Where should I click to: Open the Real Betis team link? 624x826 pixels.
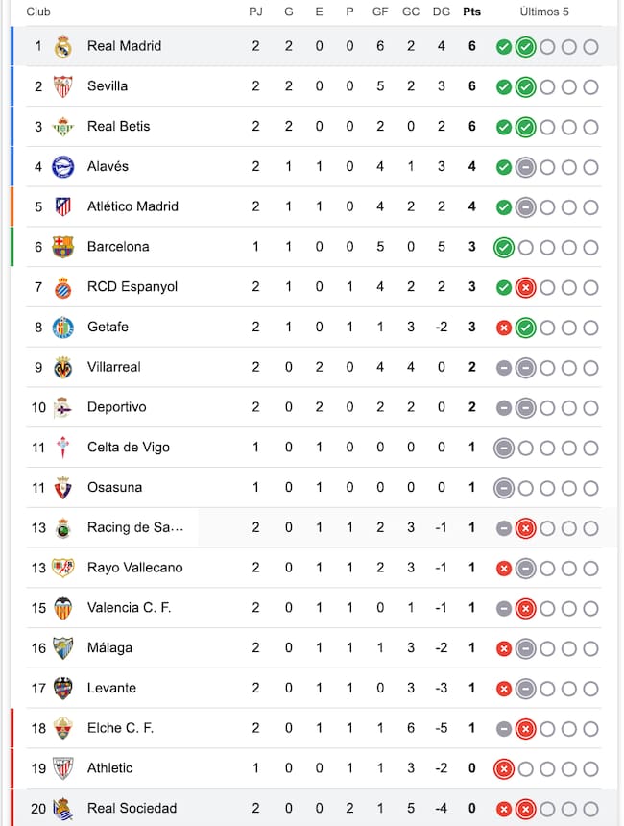tap(118, 127)
